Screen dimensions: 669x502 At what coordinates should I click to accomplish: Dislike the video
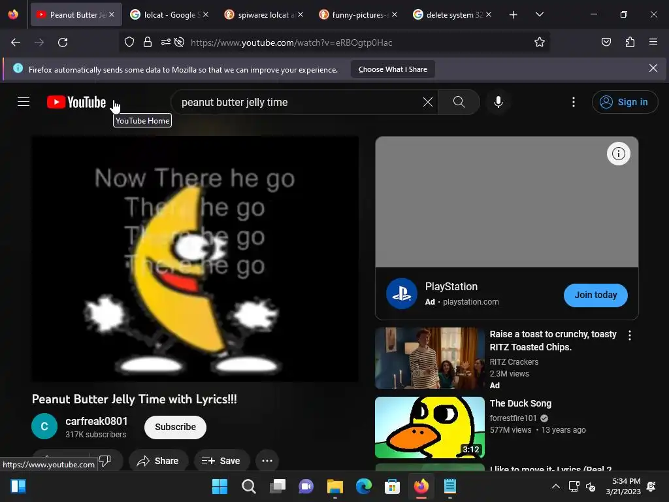(x=105, y=461)
